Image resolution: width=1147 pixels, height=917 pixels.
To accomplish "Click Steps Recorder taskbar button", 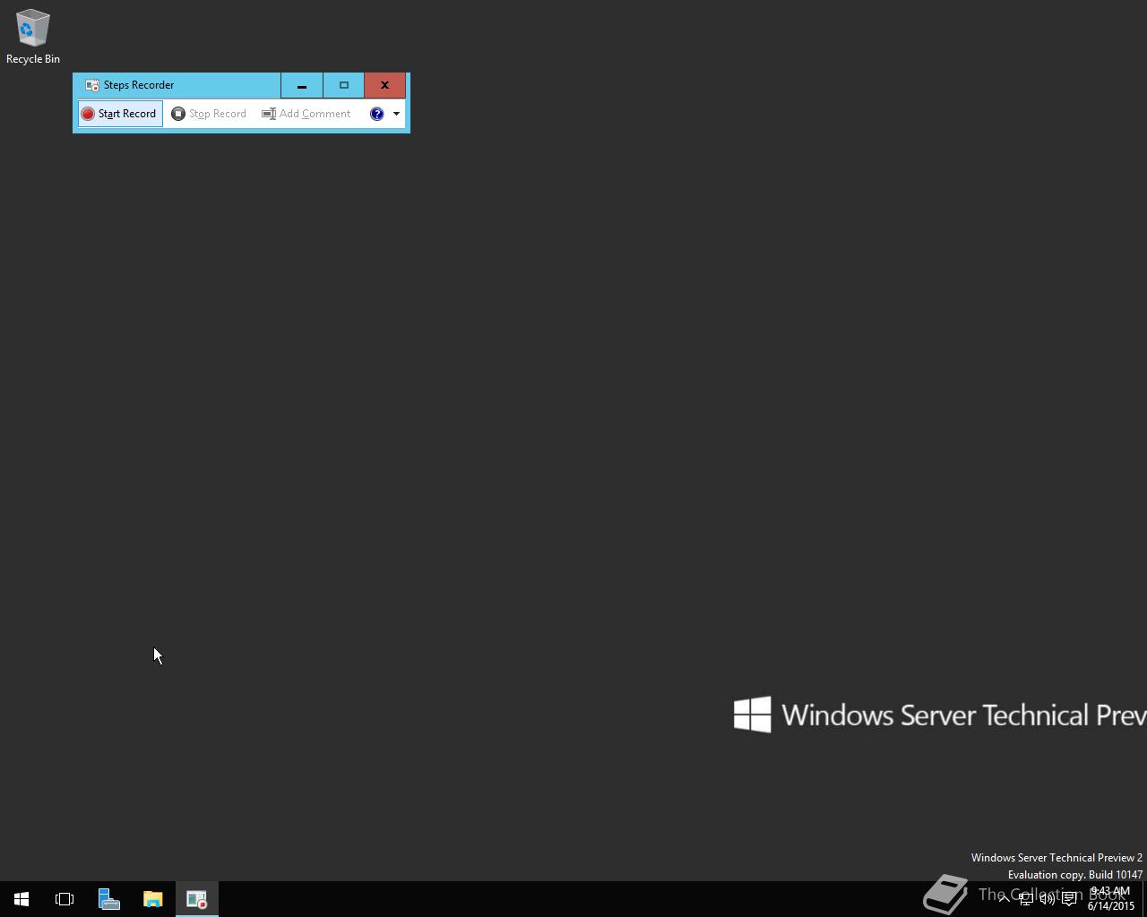I will click(196, 899).
